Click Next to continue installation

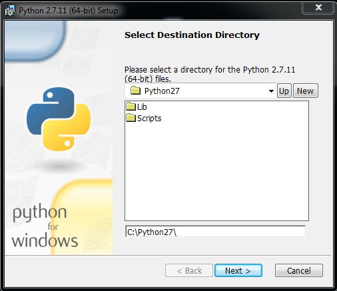(x=238, y=270)
